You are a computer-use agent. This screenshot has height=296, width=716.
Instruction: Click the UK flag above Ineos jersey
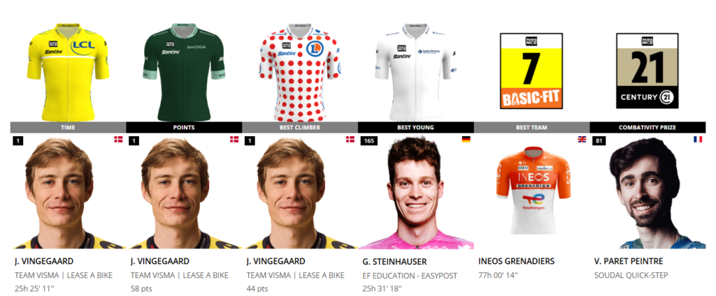click(582, 139)
